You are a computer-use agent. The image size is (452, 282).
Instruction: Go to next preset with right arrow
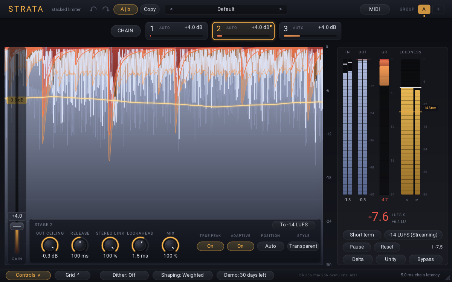280,9
